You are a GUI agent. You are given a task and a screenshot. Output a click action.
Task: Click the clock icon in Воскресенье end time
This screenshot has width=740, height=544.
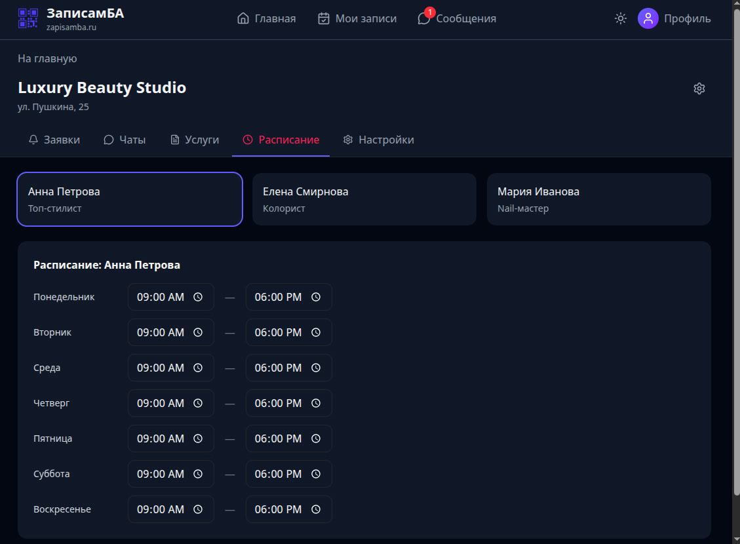point(316,509)
